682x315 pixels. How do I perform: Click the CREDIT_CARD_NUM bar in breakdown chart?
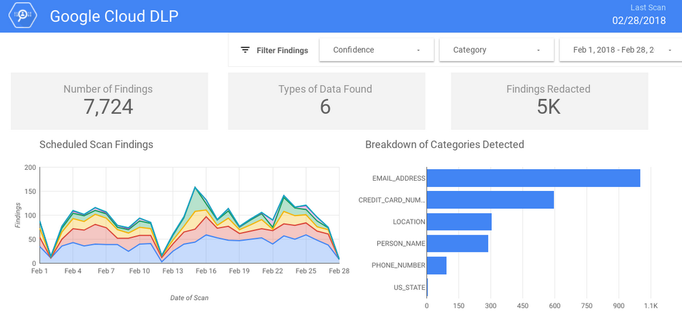[x=490, y=200]
